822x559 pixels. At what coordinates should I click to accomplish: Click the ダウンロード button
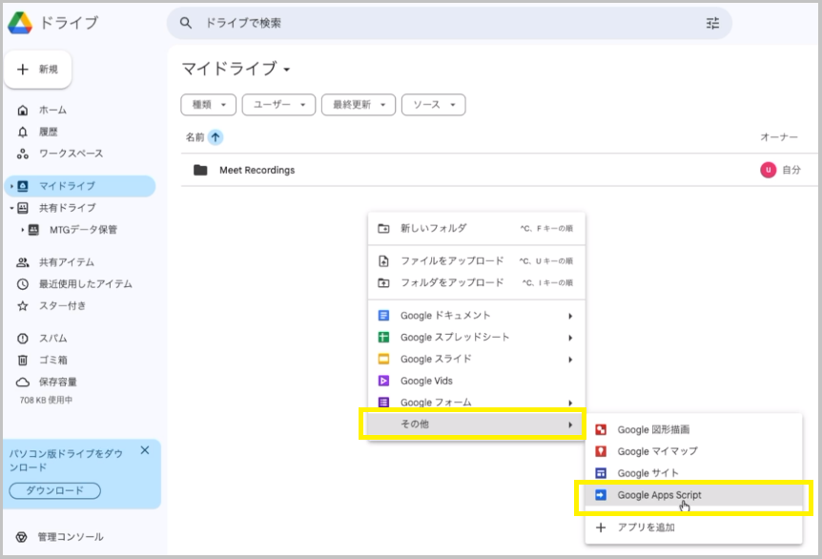pyautogui.click(x=55, y=491)
